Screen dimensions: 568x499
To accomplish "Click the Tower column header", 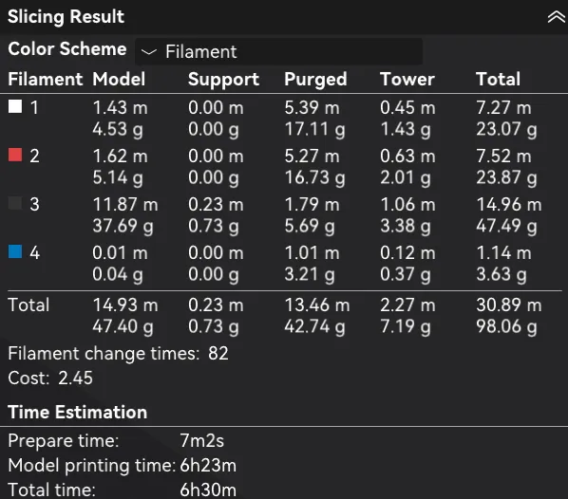I will coord(407,79).
